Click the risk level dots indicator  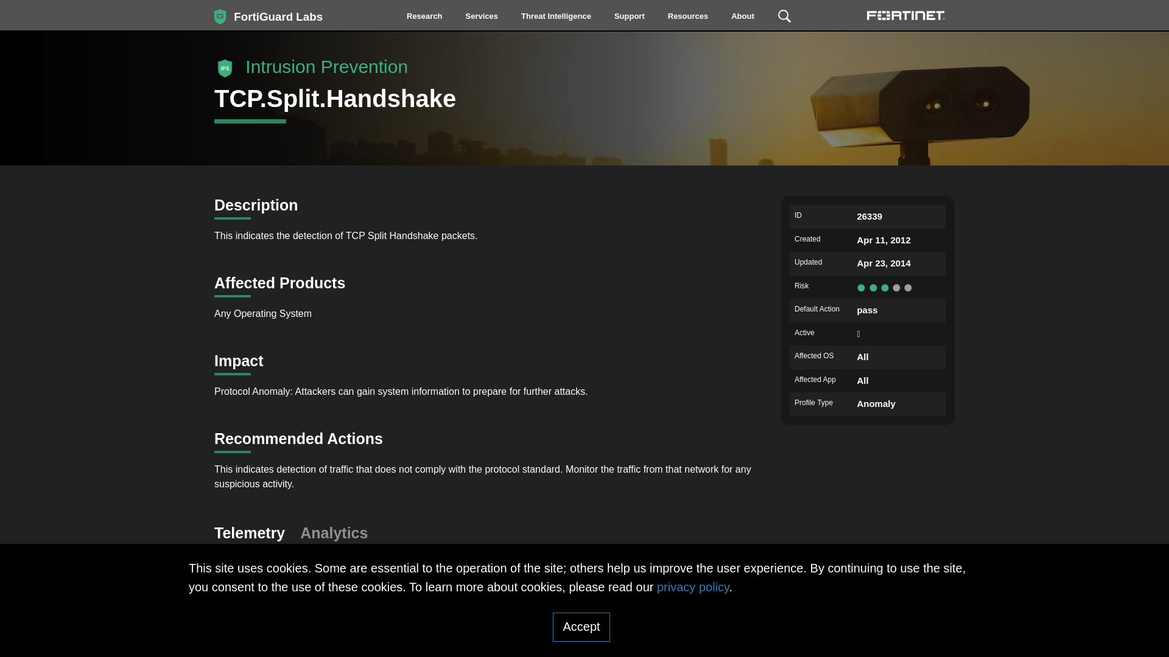point(884,288)
